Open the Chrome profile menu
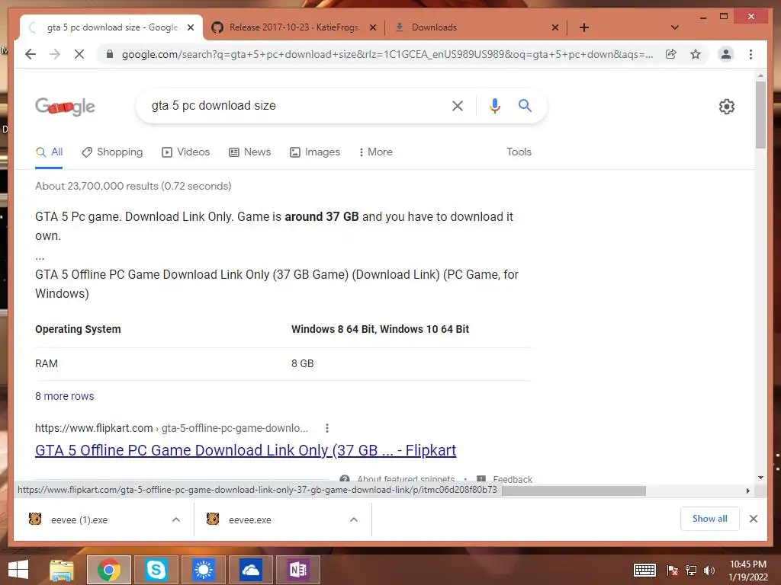The image size is (781, 585). click(726, 54)
